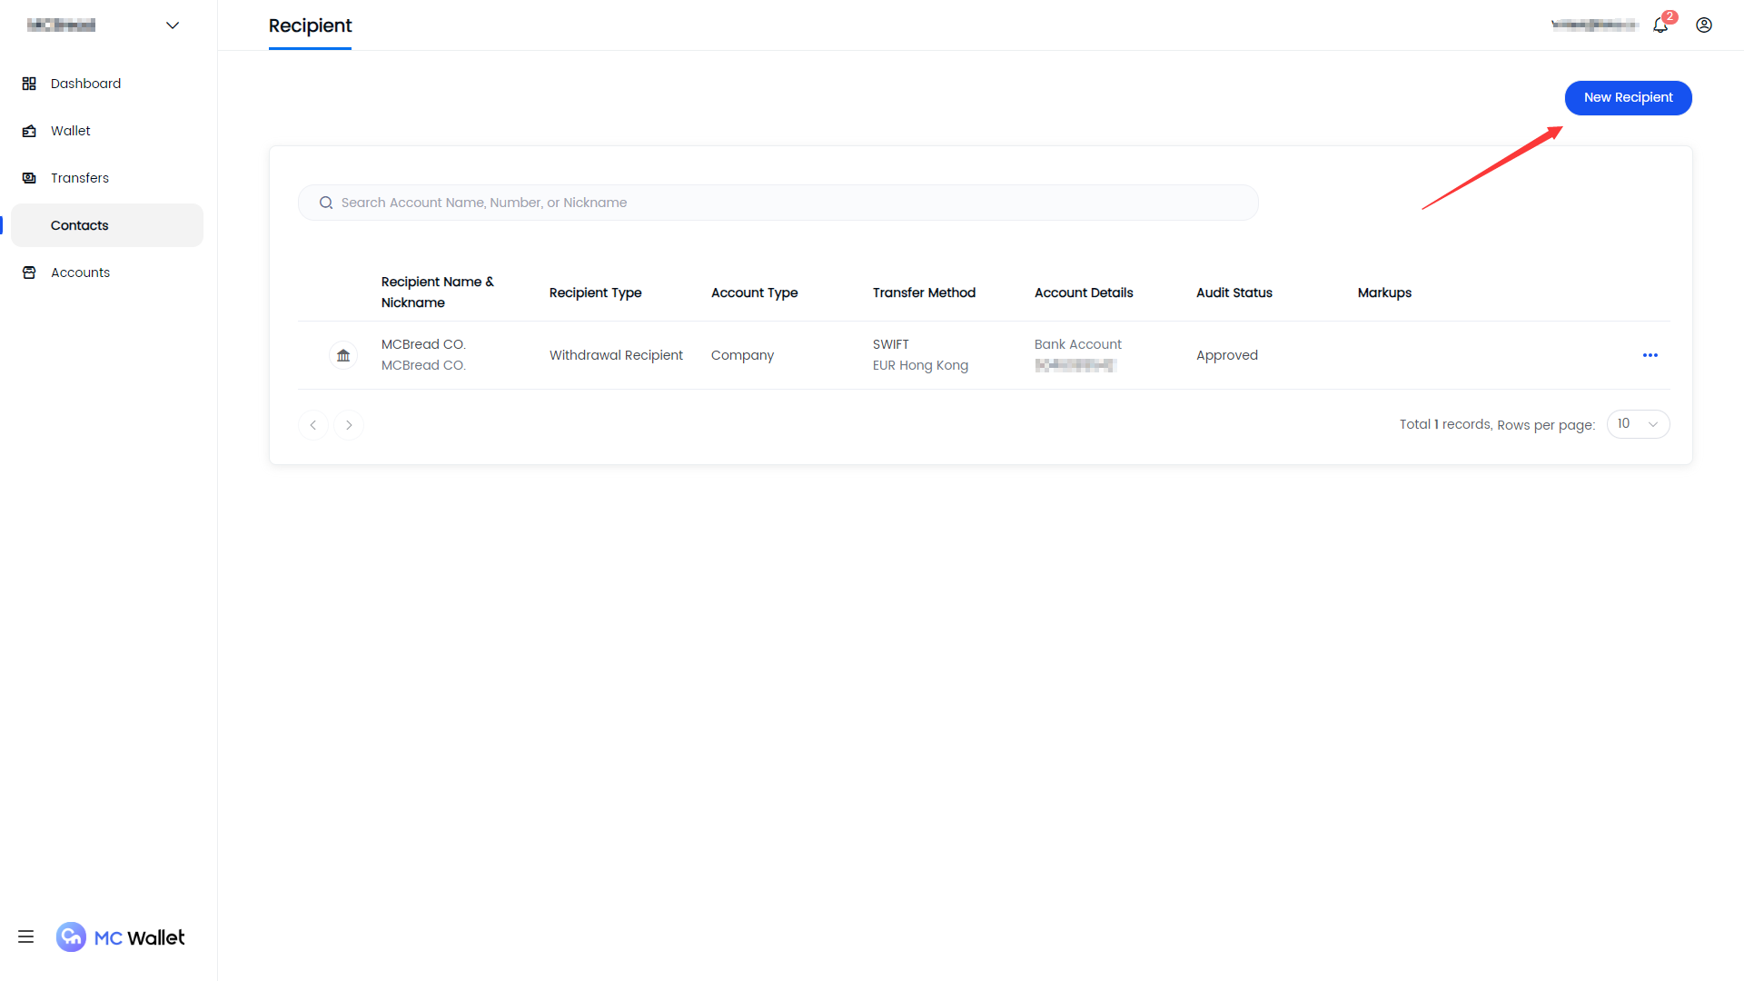Viewport: 1744px width, 981px height.
Task: Expand the account switcher chevron
Action: [x=173, y=25]
